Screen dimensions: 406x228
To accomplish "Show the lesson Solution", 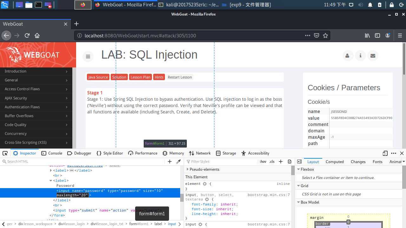I will click(119, 77).
